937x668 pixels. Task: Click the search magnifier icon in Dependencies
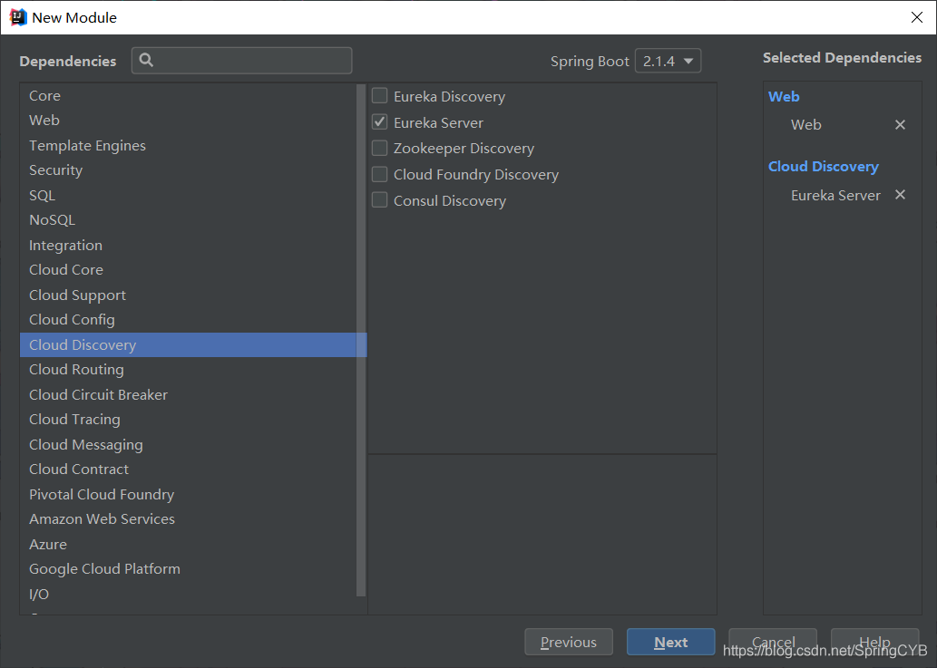click(146, 60)
